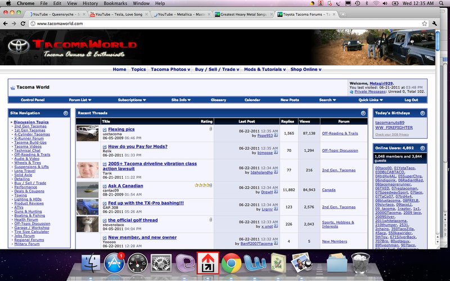The width and height of the screenshot is (450, 281).
Task: Expand the Site Info dropdown
Action: point(181,100)
